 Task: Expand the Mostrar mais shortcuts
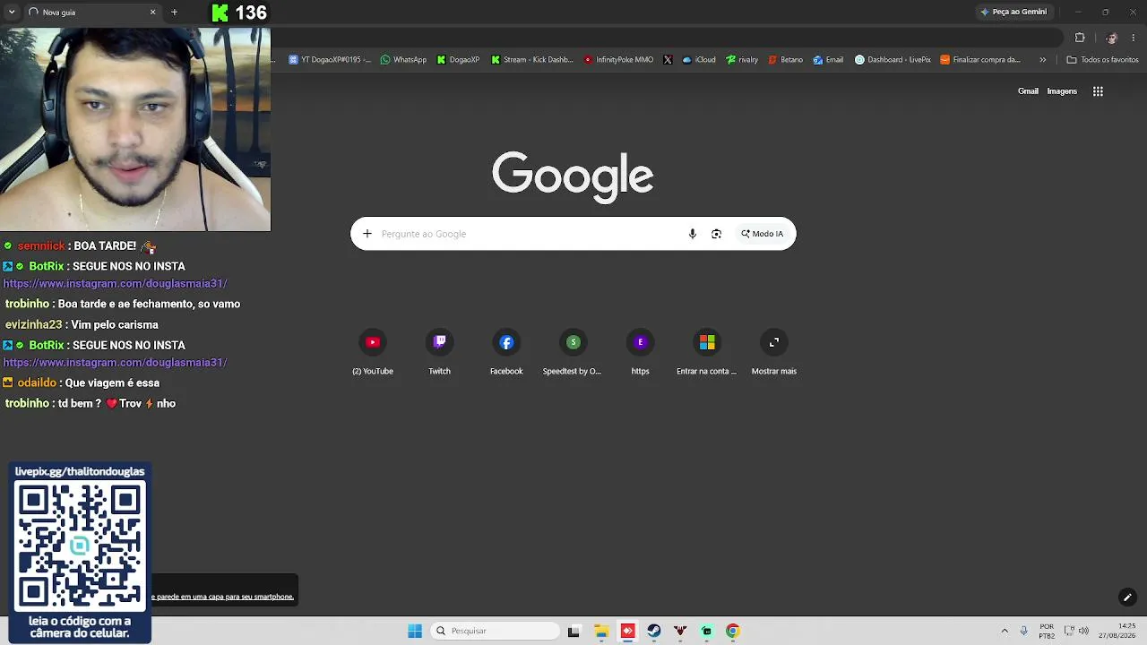774,352
